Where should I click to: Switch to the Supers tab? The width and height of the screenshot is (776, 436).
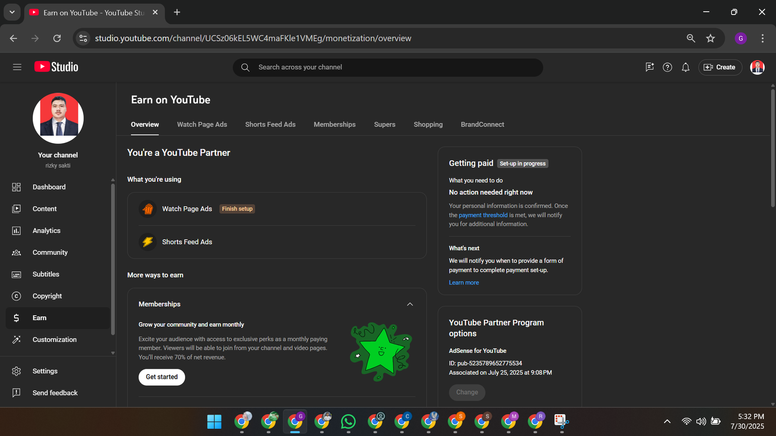(x=385, y=125)
